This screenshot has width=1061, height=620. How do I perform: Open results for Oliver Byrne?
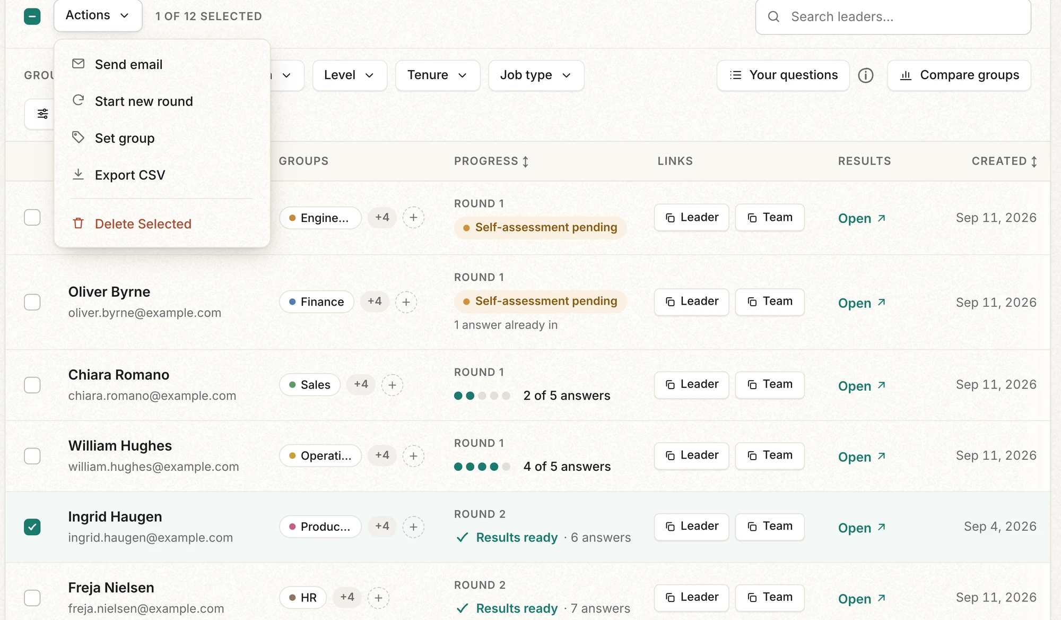(x=862, y=303)
